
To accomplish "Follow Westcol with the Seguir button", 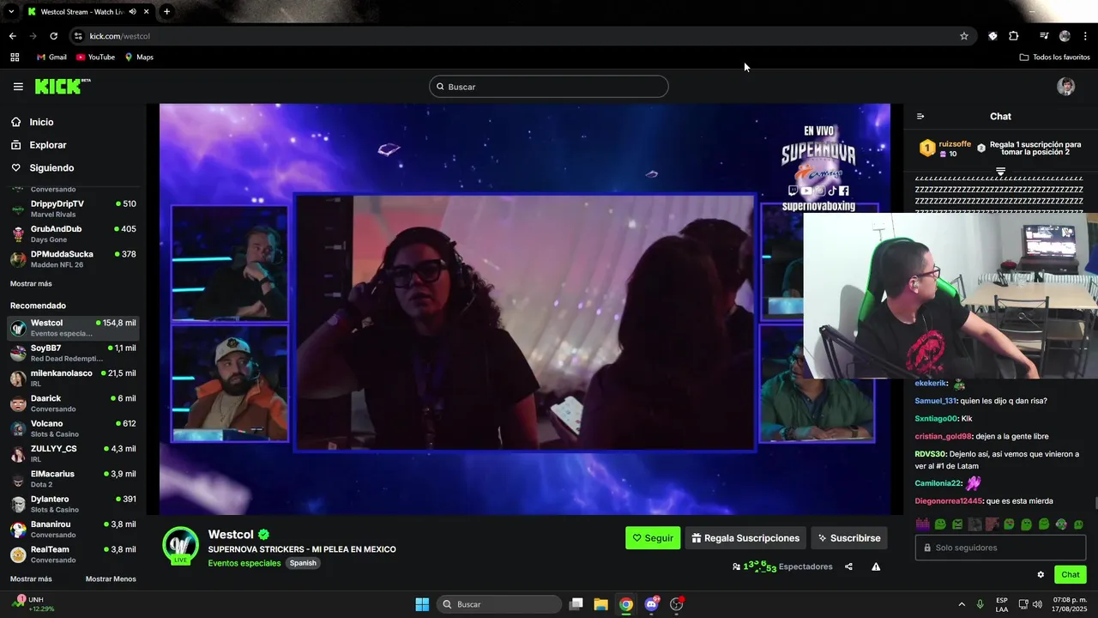I will 653,538.
